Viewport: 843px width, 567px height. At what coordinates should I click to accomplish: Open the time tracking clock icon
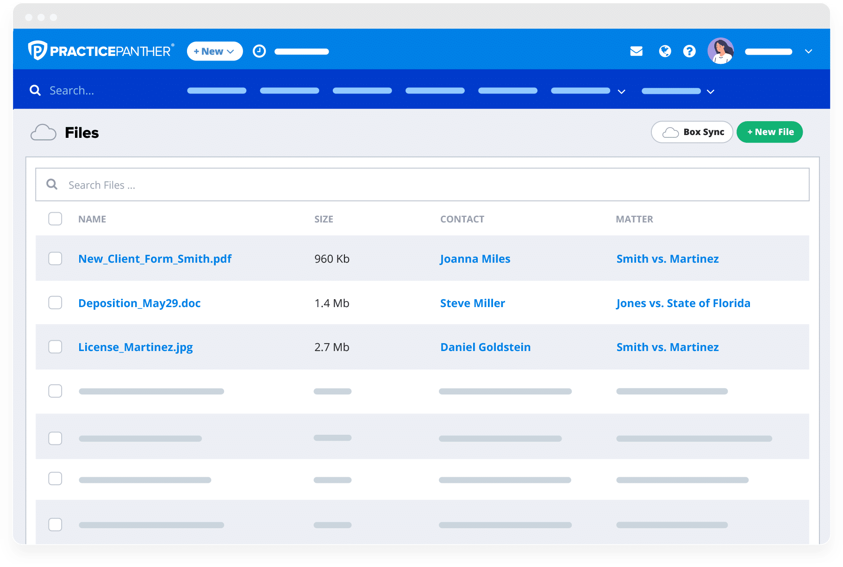coord(259,51)
